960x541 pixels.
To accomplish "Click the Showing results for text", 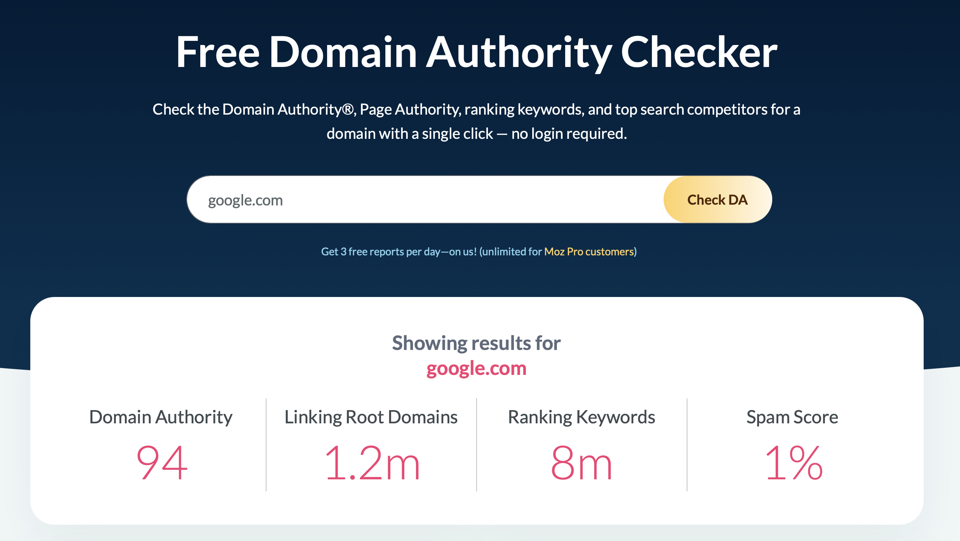I will [x=477, y=343].
